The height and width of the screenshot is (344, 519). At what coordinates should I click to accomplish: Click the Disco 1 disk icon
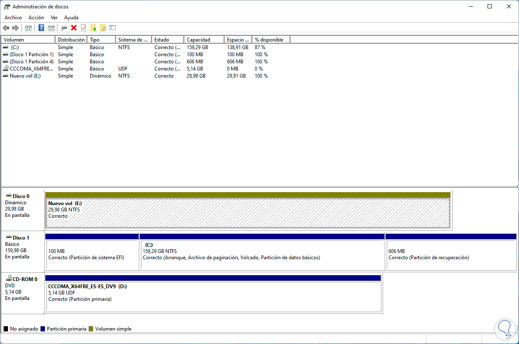[8, 237]
